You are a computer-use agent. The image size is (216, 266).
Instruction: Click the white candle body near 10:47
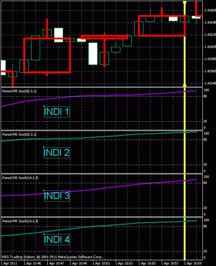59,35
